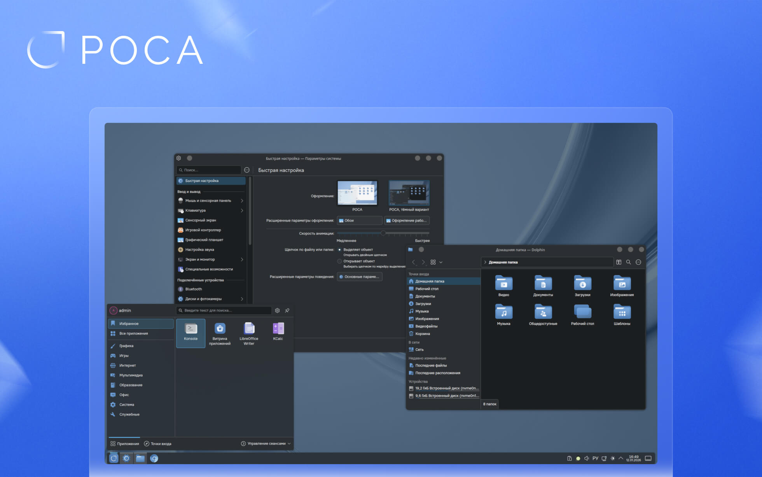Open the Управление сеансами dropdown

(x=266, y=444)
